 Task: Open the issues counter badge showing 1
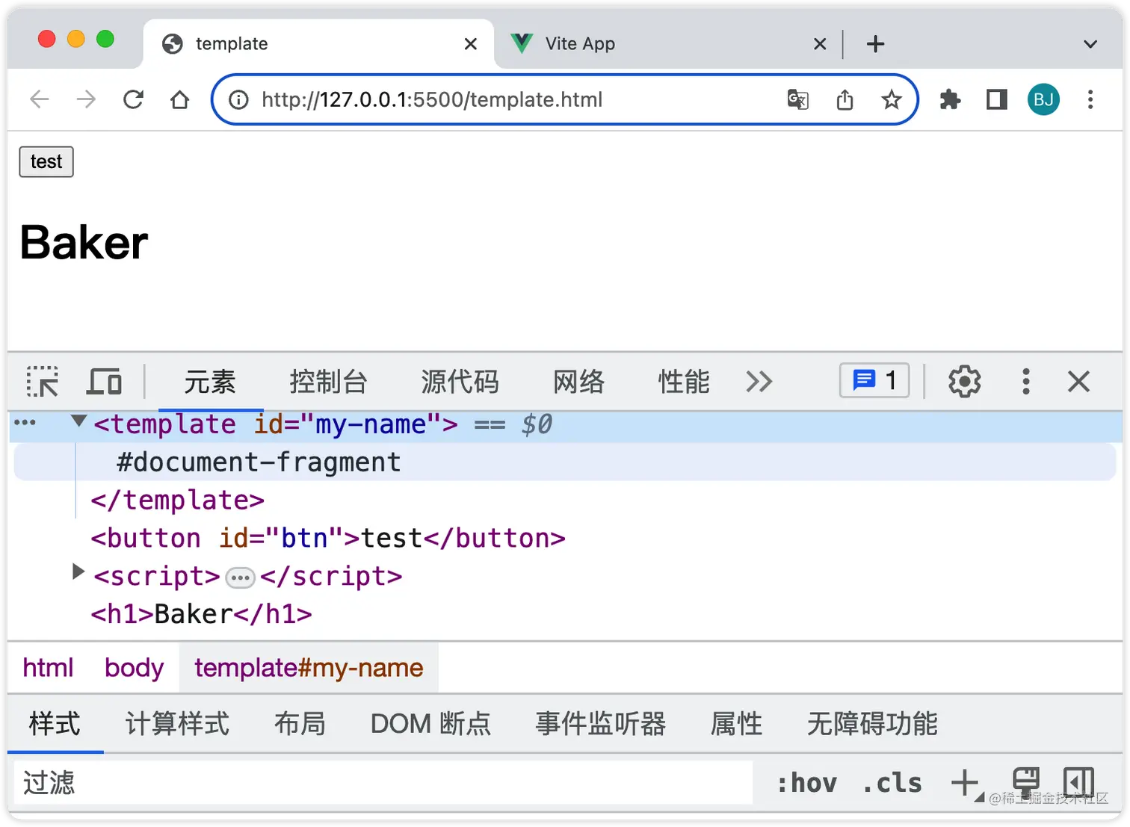[x=874, y=380]
